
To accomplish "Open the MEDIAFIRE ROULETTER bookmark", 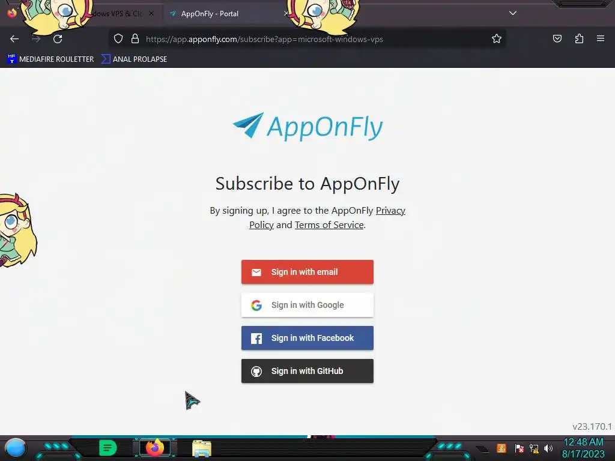I will 50,59.
